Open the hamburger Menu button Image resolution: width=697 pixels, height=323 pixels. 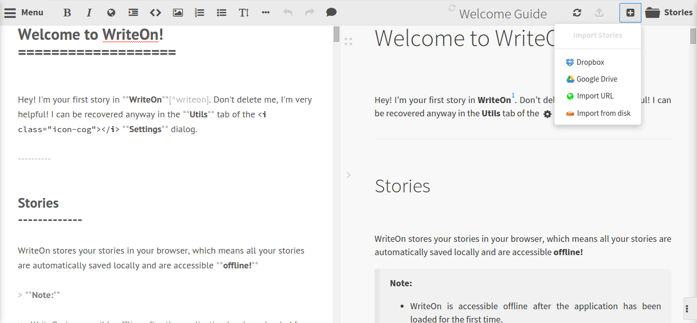(23, 13)
